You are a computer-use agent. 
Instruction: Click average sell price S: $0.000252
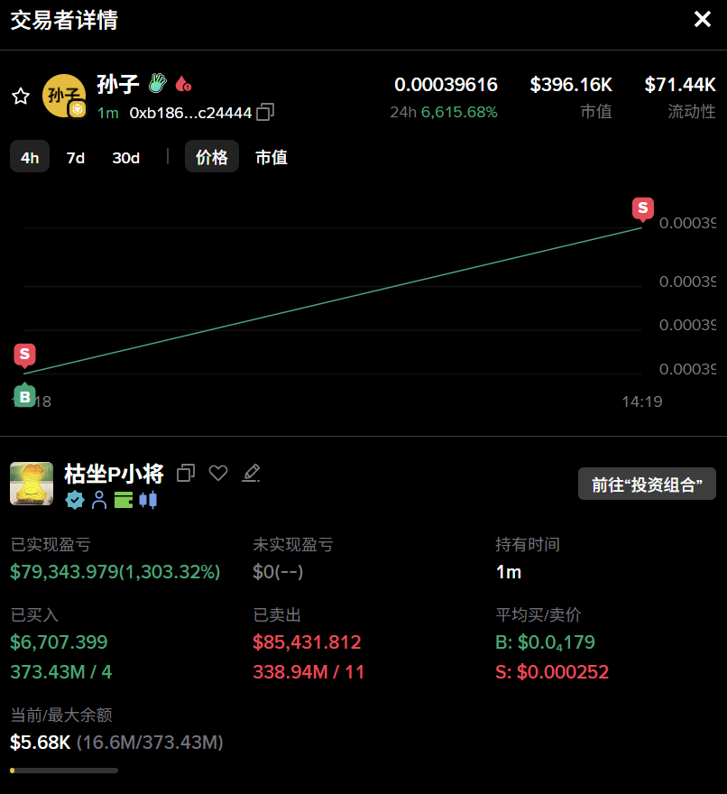[552, 672]
